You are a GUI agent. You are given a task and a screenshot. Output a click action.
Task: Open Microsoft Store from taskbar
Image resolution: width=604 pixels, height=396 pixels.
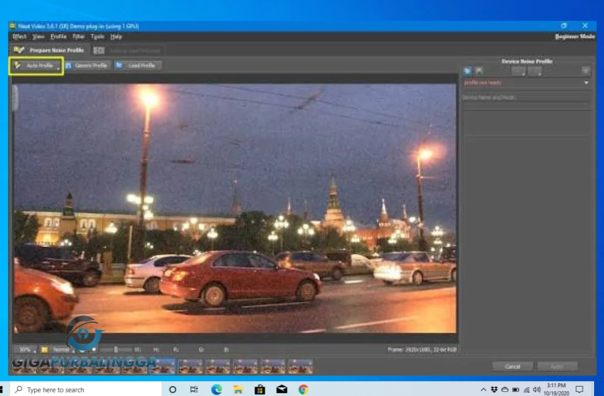coord(260,390)
